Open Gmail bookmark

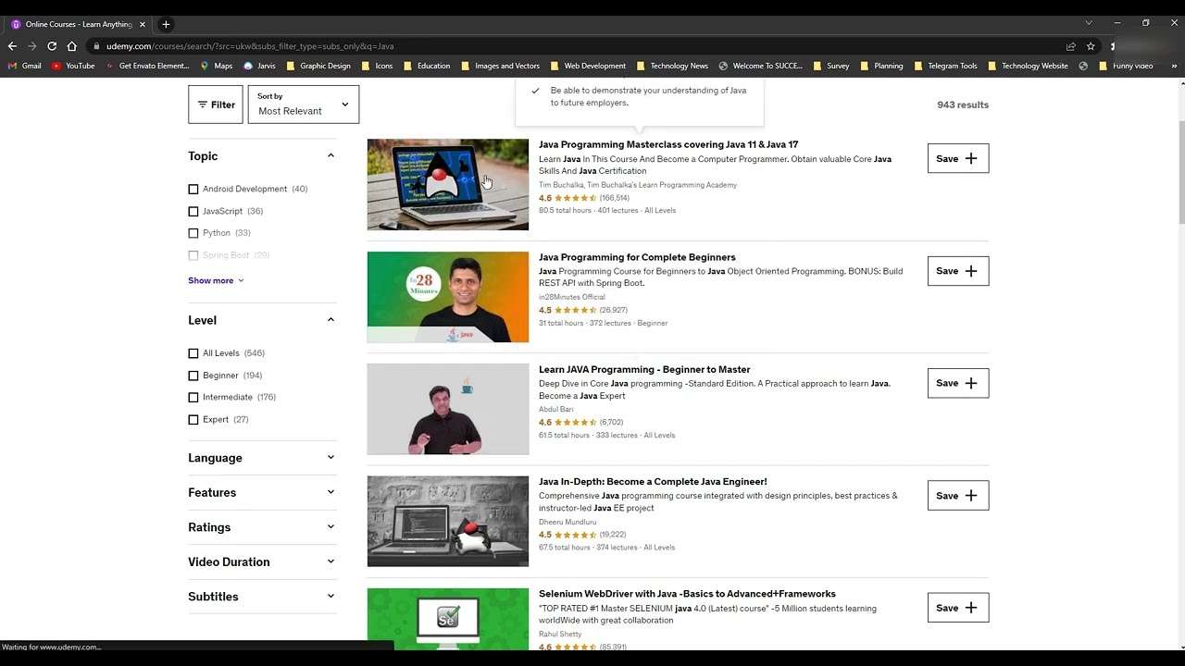pos(25,66)
